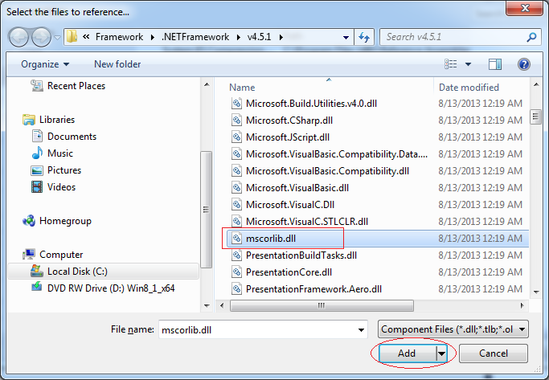Select Homegroup in the navigation pane
Image resolution: width=549 pixels, height=380 pixels.
[57, 221]
